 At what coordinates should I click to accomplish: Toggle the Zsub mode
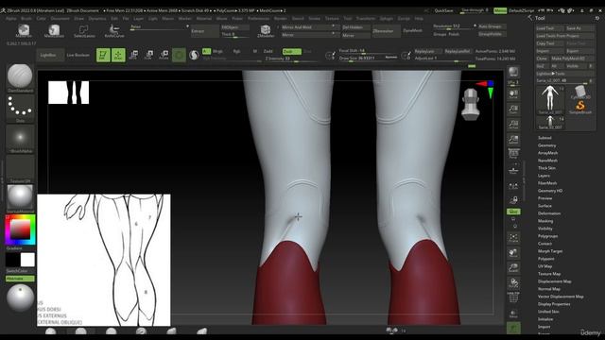[x=292, y=51]
